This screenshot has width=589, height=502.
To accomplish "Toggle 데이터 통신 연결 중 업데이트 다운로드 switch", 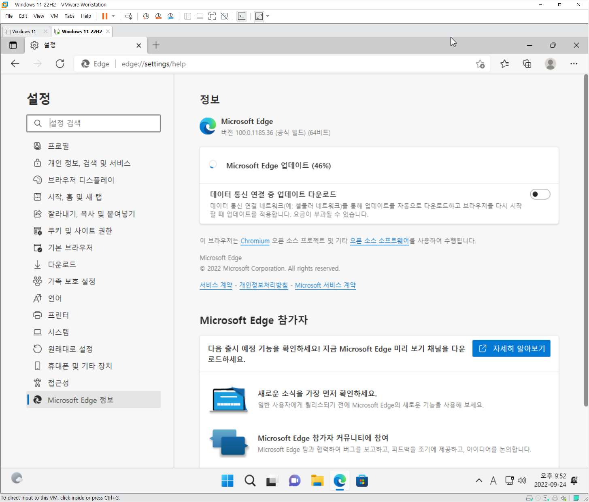I will click(x=540, y=194).
